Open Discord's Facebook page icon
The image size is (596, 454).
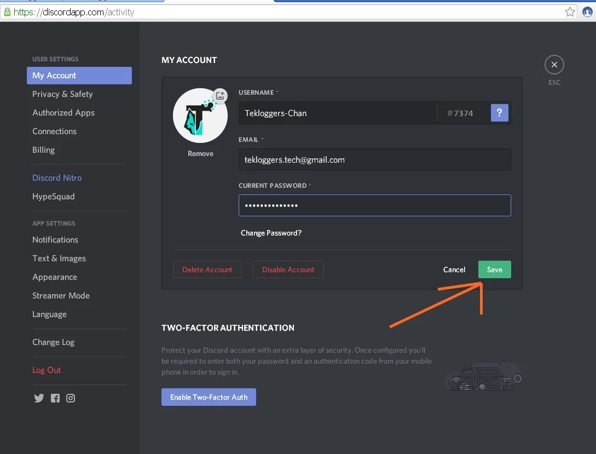point(55,398)
